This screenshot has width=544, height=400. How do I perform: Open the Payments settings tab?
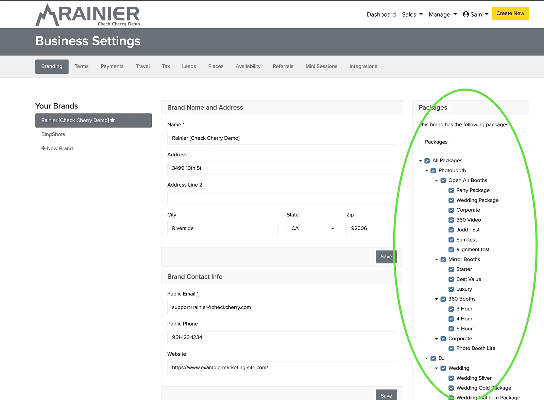tap(112, 66)
